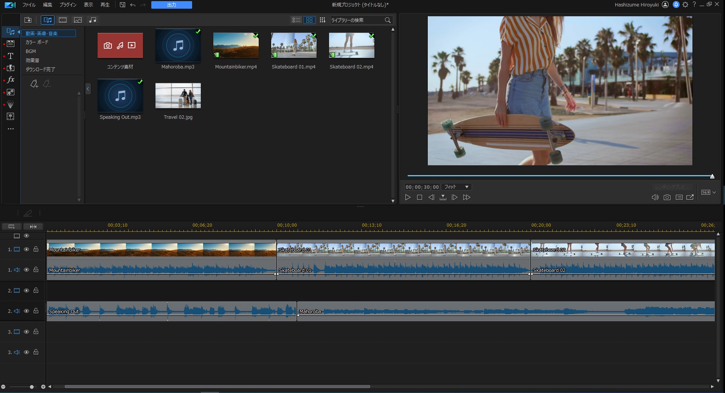Select the BGM category
This screenshot has height=393, width=725.
click(31, 51)
